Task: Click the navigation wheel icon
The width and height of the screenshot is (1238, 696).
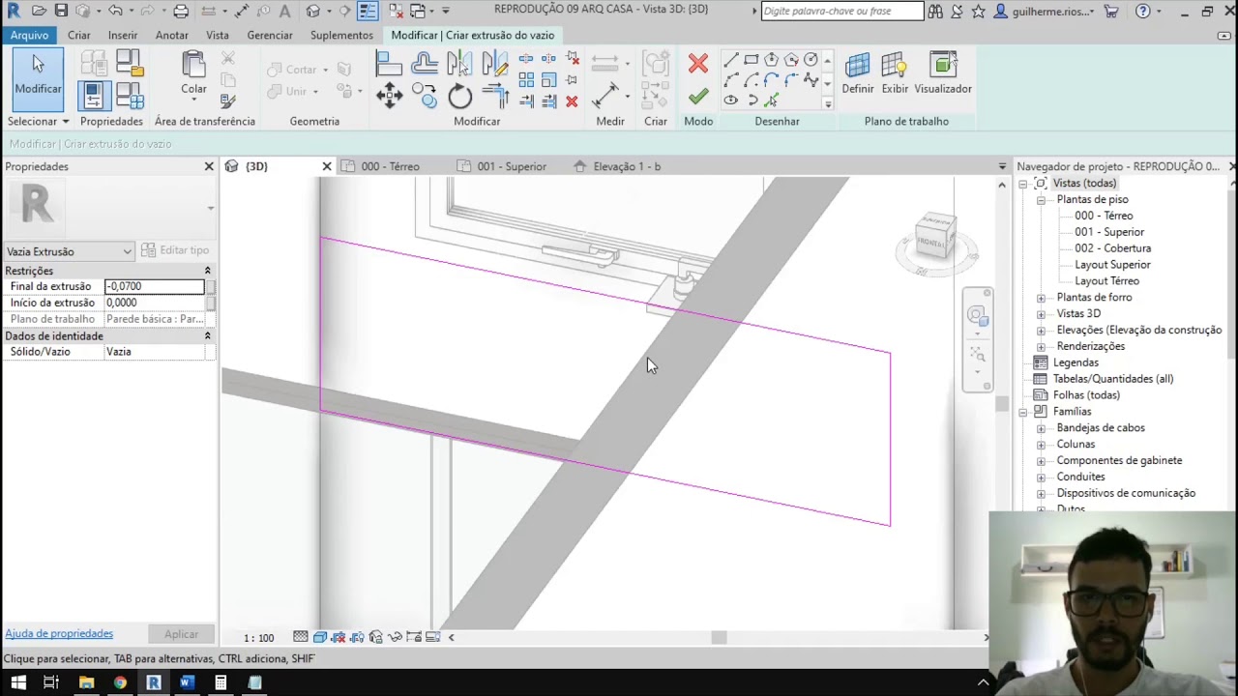Action: coord(977,317)
